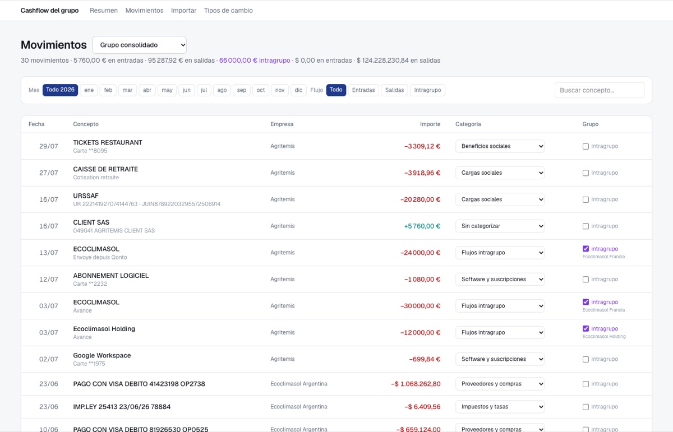Click the Fecha column header
This screenshot has width=673, height=432.
tap(36, 124)
